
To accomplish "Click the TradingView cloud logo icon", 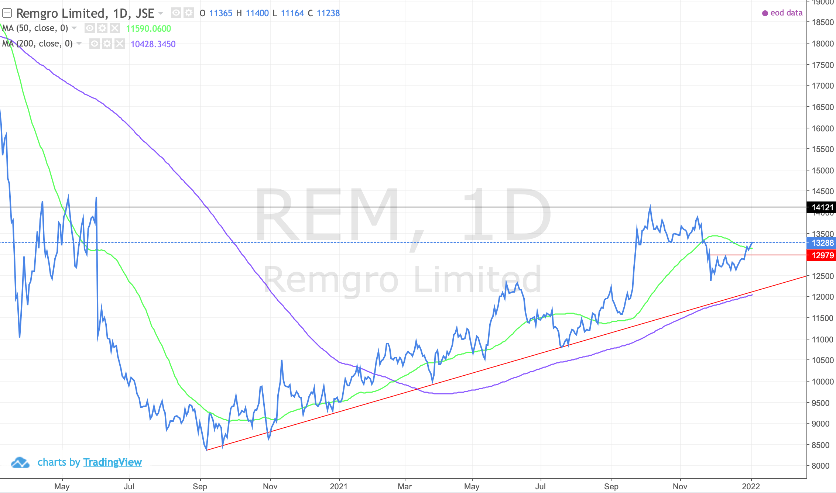I will click(x=20, y=462).
